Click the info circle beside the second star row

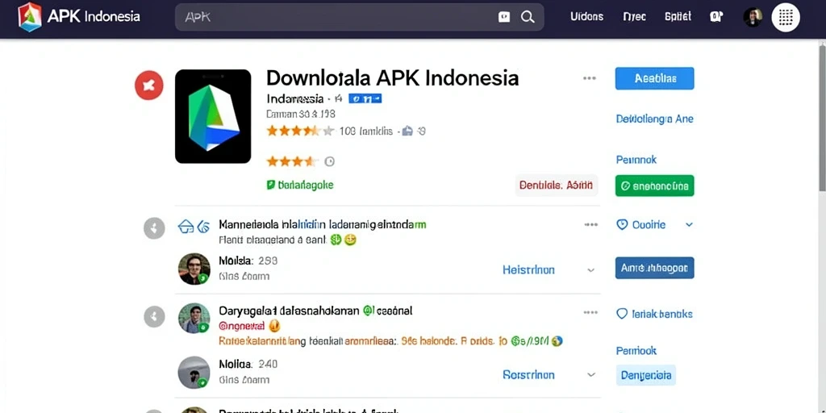[329, 161]
